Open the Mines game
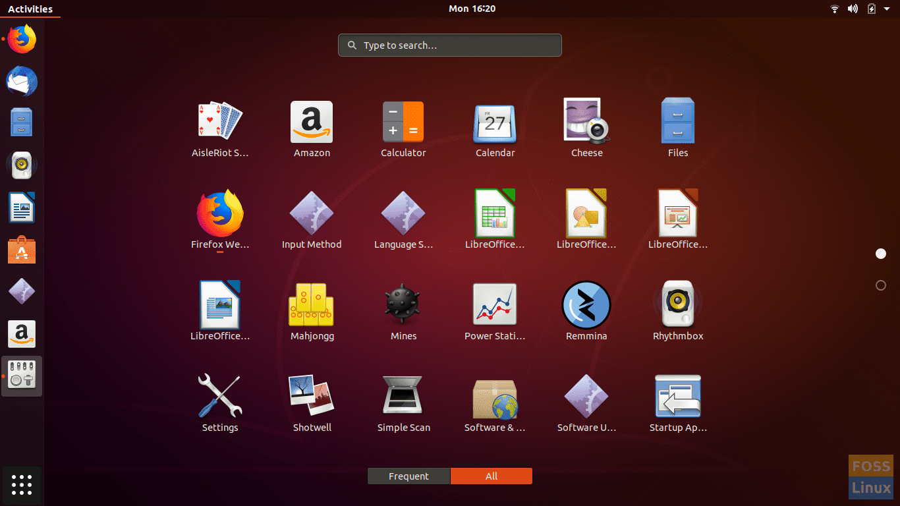900x506 pixels. tap(403, 304)
